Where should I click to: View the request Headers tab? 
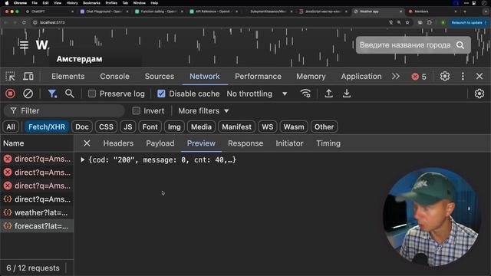tap(118, 143)
